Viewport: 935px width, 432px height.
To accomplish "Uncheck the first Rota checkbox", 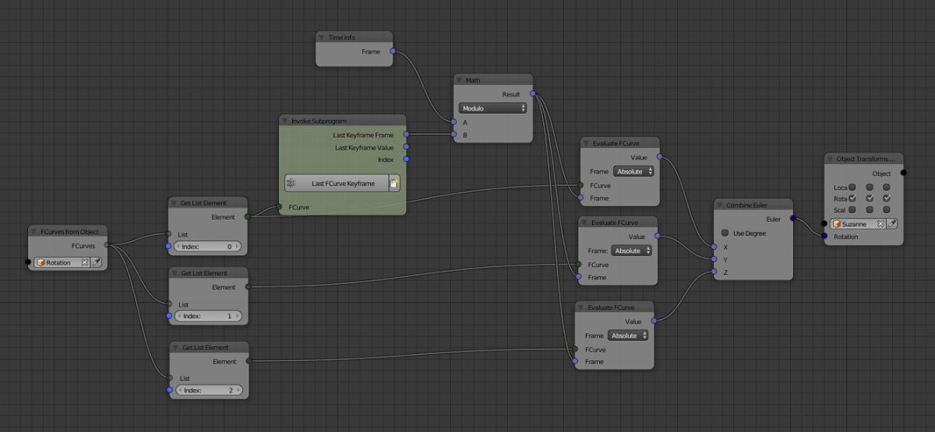I will [x=852, y=198].
